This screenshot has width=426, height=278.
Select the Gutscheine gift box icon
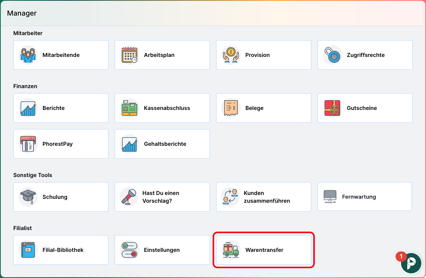pos(332,108)
